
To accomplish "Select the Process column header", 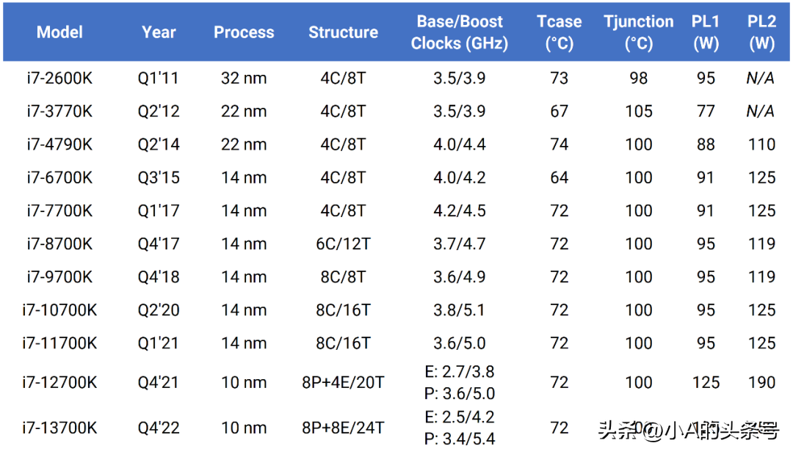I will pos(244,32).
